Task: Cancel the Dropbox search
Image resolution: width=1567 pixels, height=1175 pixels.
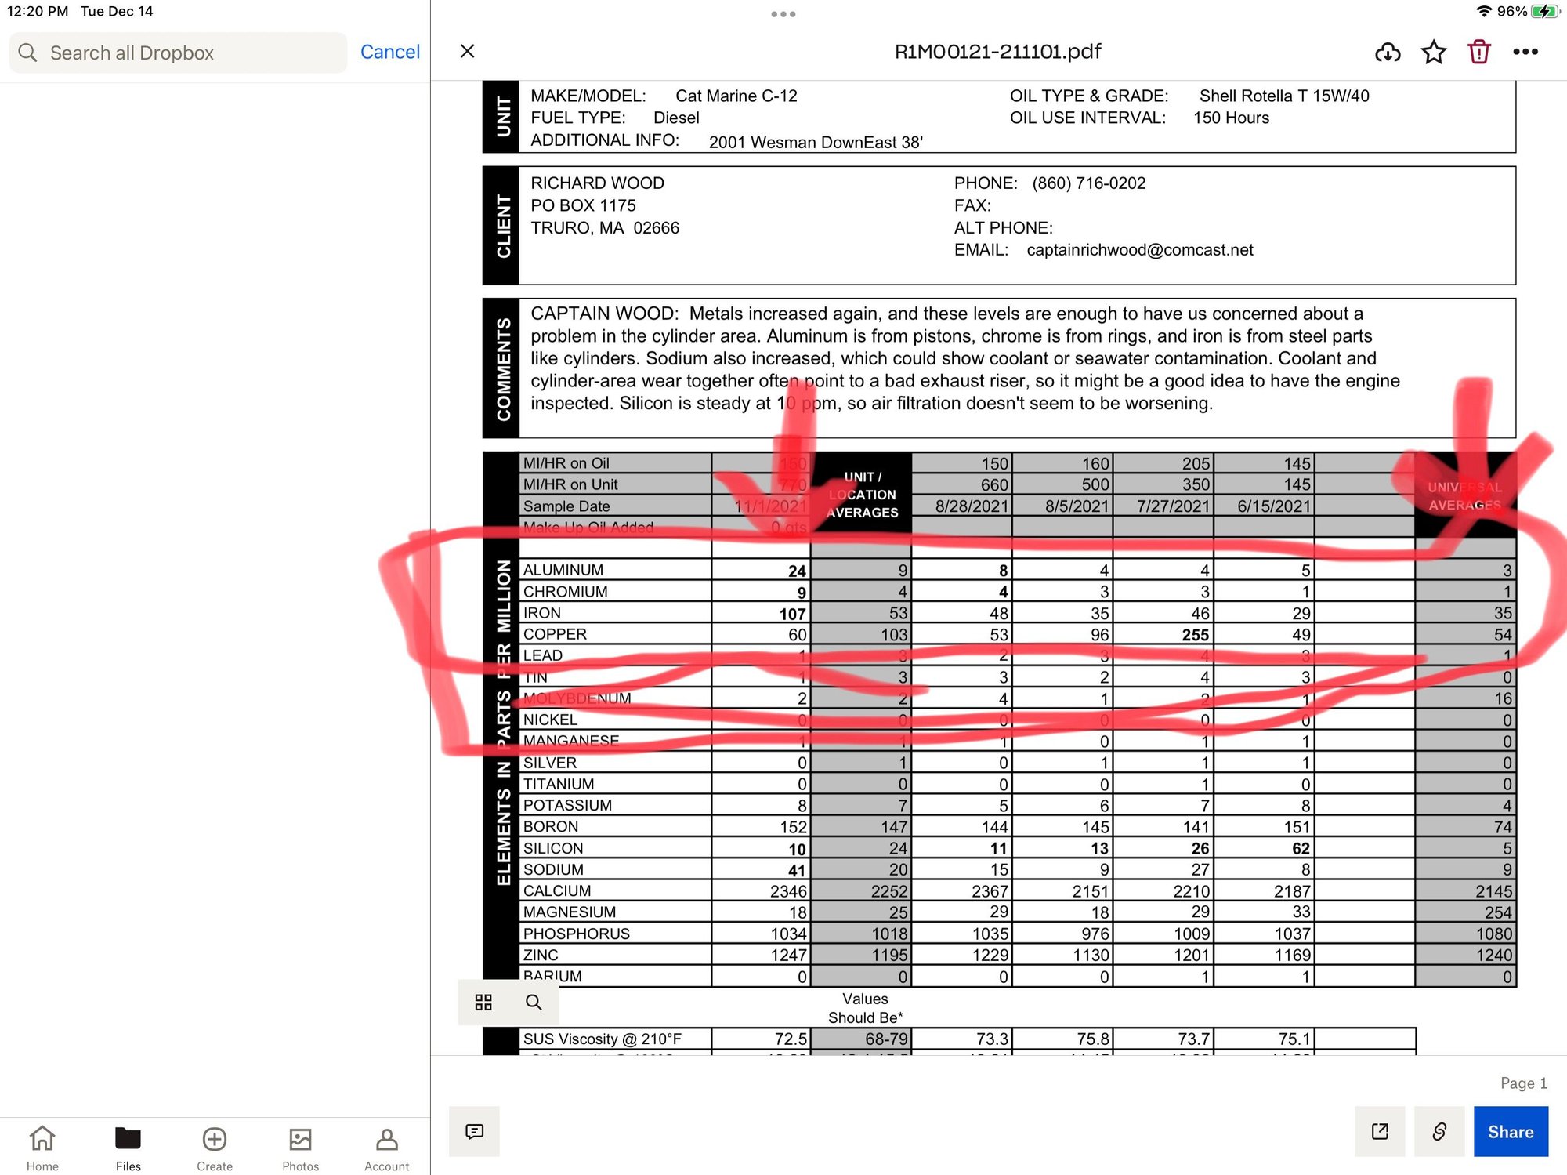Action: pos(389,53)
